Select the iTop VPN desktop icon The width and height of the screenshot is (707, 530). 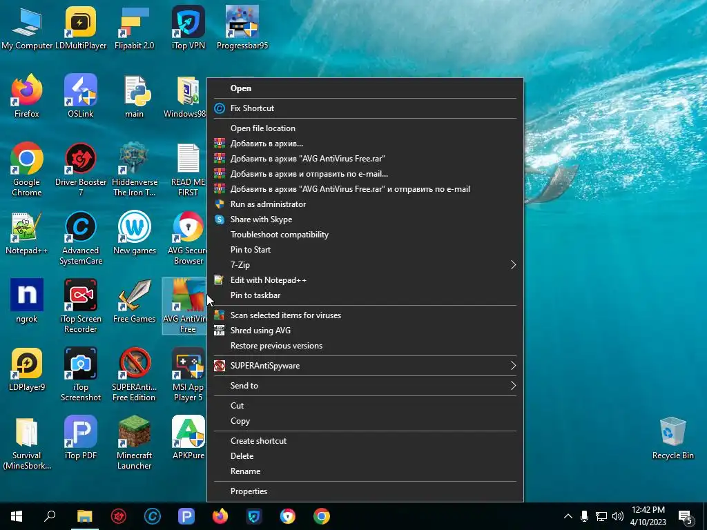click(x=188, y=28)
